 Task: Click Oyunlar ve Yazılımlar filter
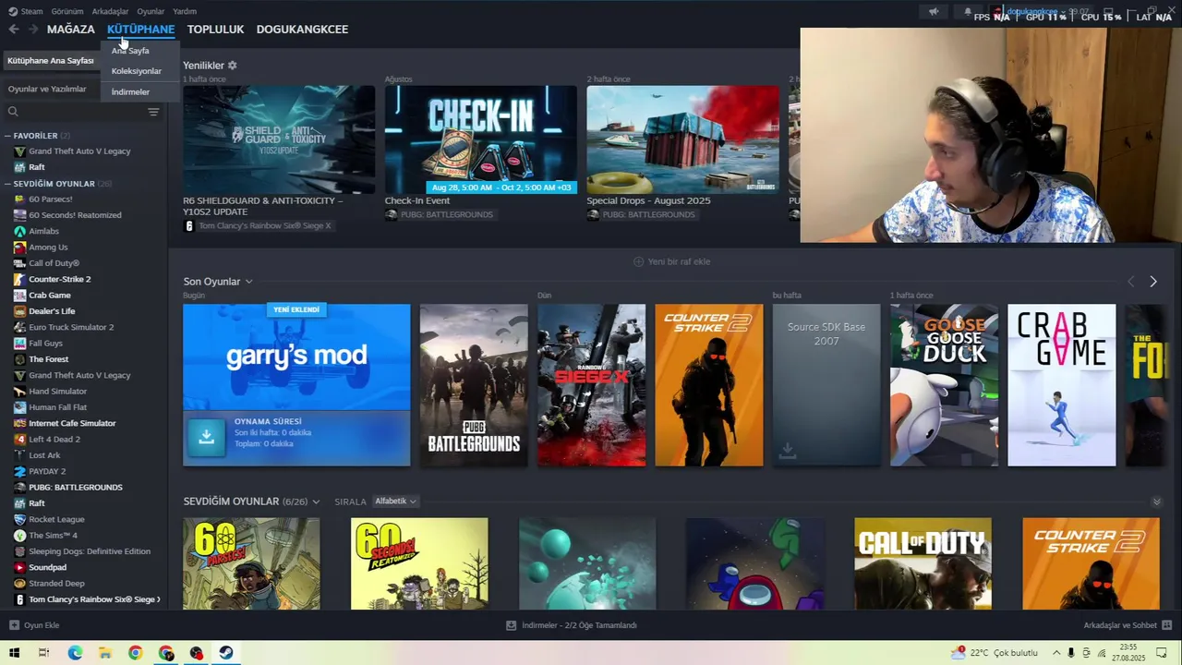pyautogui.click(x=47, y=89)
